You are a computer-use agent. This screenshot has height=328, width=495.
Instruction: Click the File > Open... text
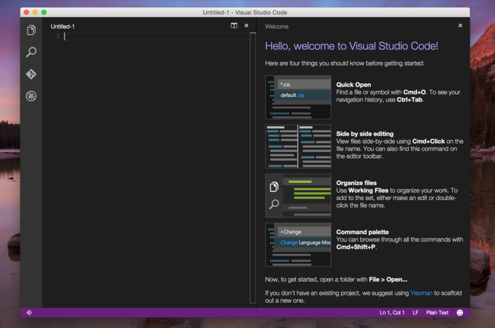pos(388,279)
